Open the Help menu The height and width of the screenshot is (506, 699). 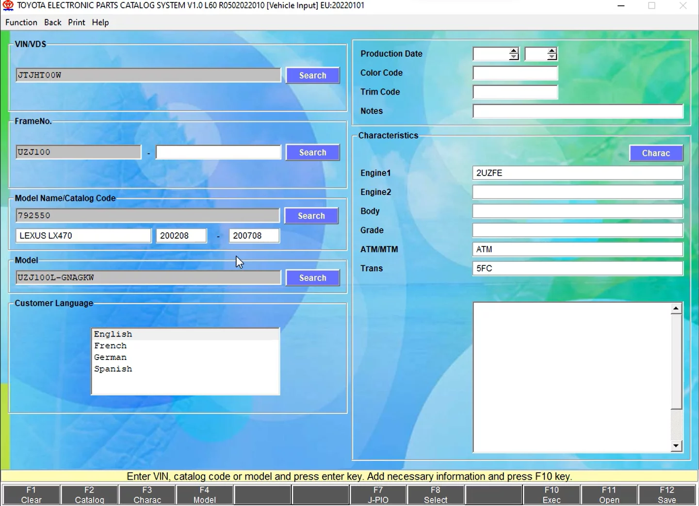pos(100,22)
